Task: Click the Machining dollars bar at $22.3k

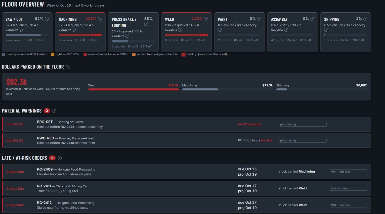Action: 228,89
